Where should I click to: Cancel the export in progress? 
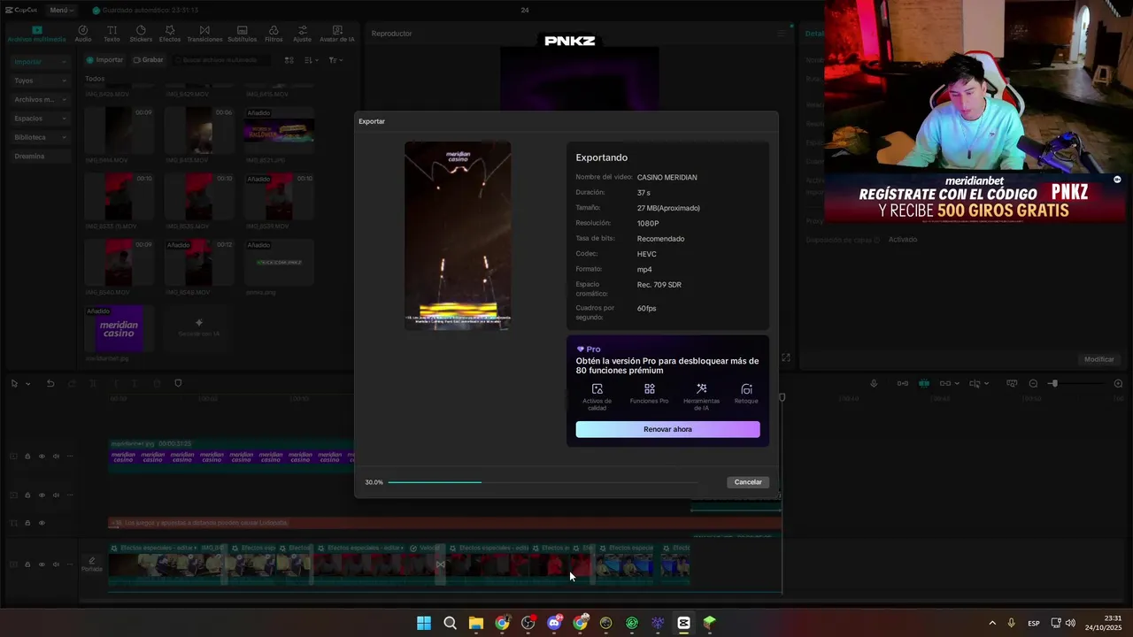point(748,482)
